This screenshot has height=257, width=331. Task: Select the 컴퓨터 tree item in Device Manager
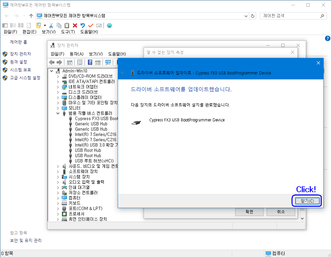click(x=75, y=198)
